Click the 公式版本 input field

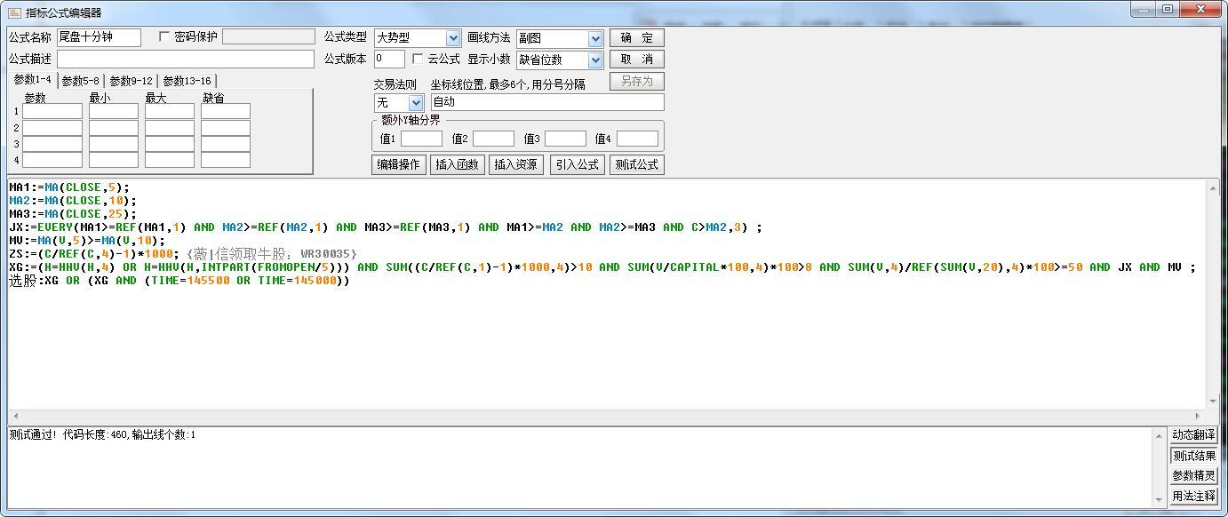point(389,59)
